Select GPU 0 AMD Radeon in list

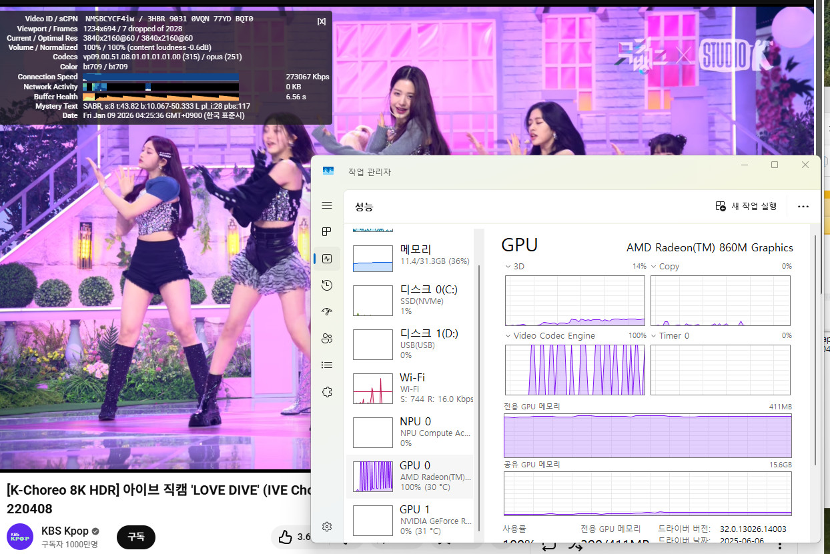point(410,476)
